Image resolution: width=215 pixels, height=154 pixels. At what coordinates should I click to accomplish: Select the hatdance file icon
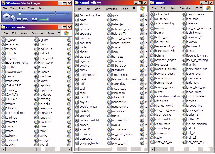[x=36, y=95]
